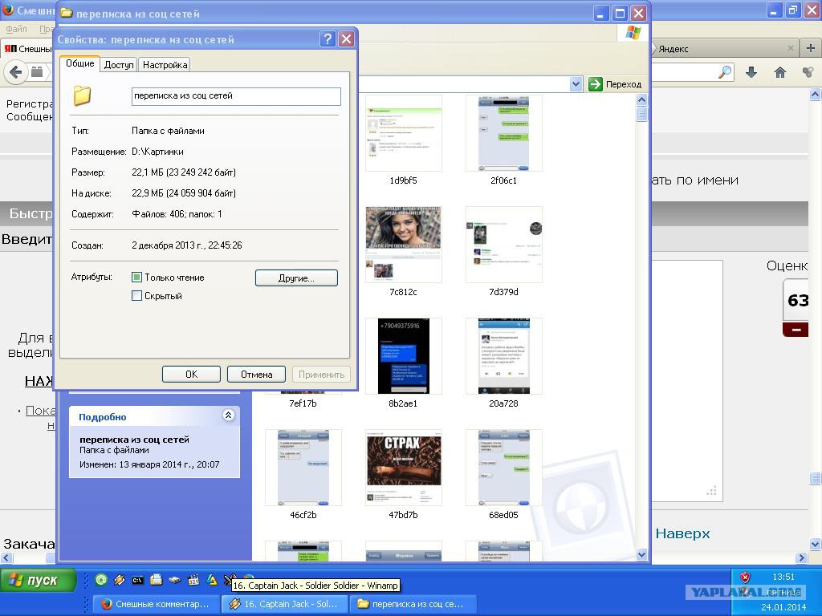Click Firefox search magnifier icon
This screenshot has height=616, width=822.
tap(725, 72)
